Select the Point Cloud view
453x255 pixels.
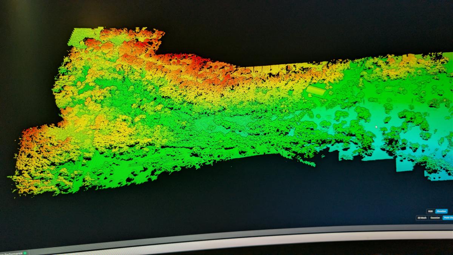[448, 218]
